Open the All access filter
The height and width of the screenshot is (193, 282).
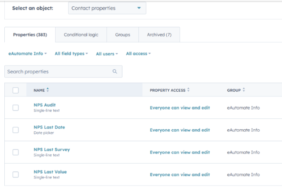coord(138,53)
